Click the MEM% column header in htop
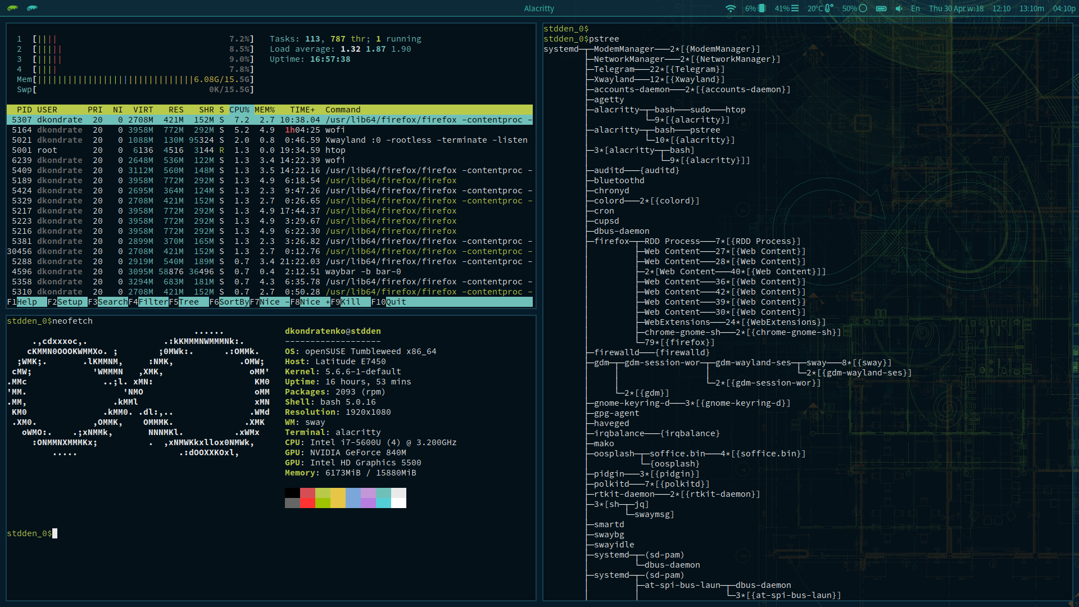 click(x=265, y=110)
